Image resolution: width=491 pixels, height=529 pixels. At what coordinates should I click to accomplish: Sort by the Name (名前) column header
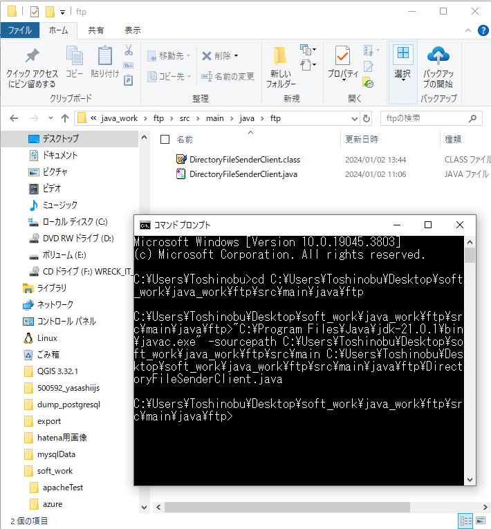point(185,139)
